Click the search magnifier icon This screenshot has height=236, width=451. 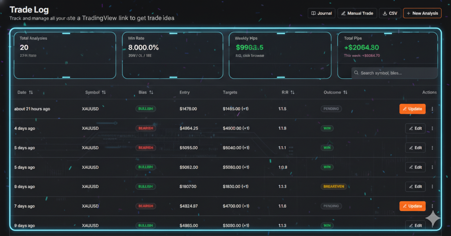click(x=356, y=73)
